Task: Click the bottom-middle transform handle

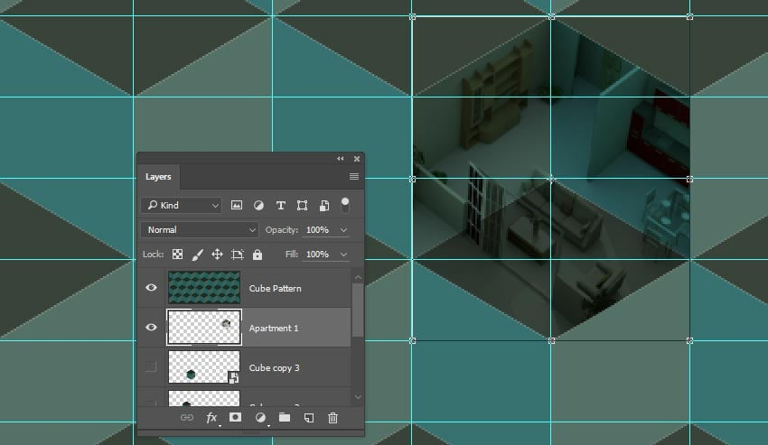Action: click(551, 340)
